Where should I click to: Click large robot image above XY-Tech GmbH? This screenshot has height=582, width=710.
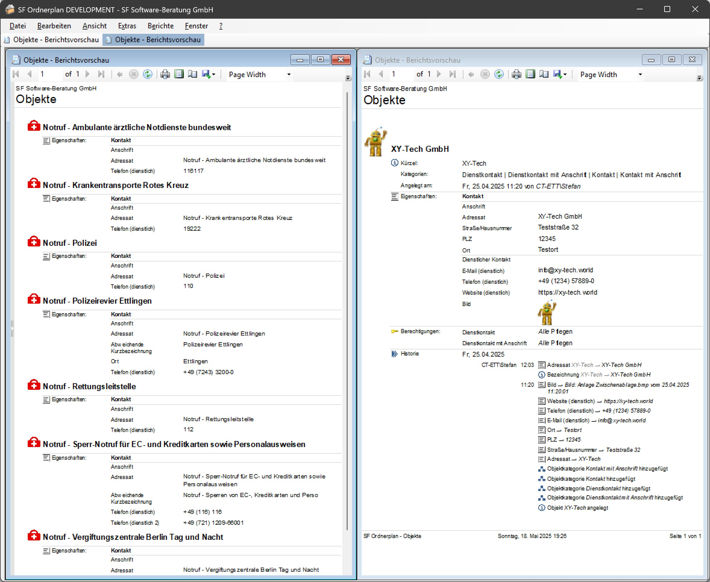pyautogui.click(x=375, y=142)
